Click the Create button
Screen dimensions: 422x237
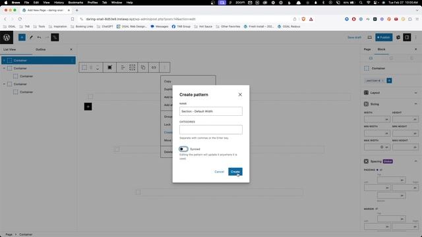(235, 172)
